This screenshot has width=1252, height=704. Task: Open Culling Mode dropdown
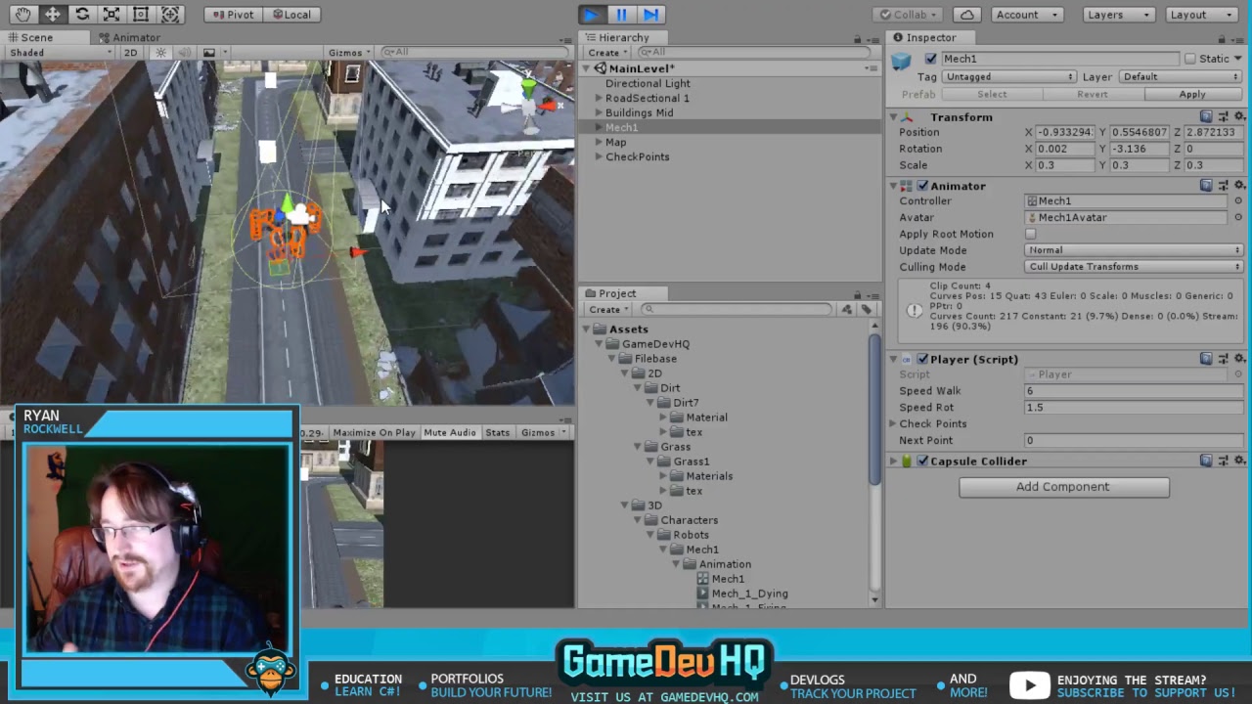[1134, 266]
